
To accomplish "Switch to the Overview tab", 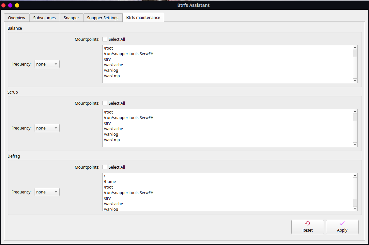I will (16, 18).
